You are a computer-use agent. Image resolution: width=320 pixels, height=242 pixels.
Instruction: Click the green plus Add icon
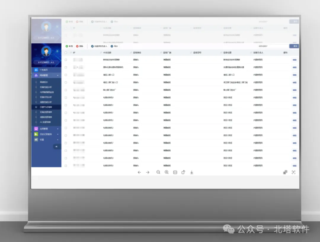[67, 46]
